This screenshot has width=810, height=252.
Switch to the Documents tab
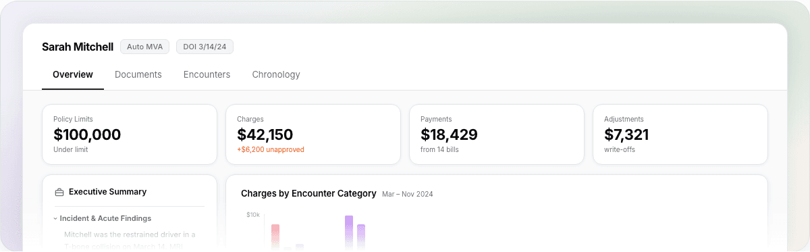(138, 74)
